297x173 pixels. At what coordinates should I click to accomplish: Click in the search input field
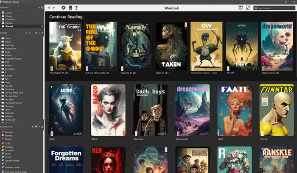pyautogui.click(x=274, y=8)
